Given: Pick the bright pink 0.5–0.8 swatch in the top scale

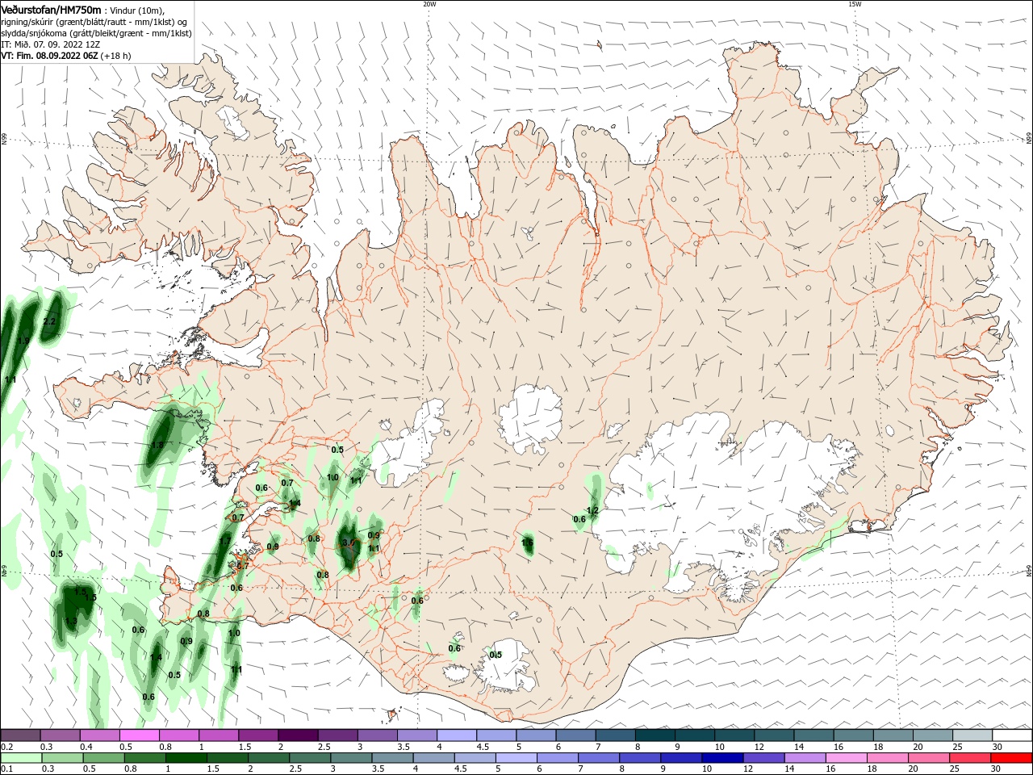Looking at the screenshot, I should click(x=139, y=735).
